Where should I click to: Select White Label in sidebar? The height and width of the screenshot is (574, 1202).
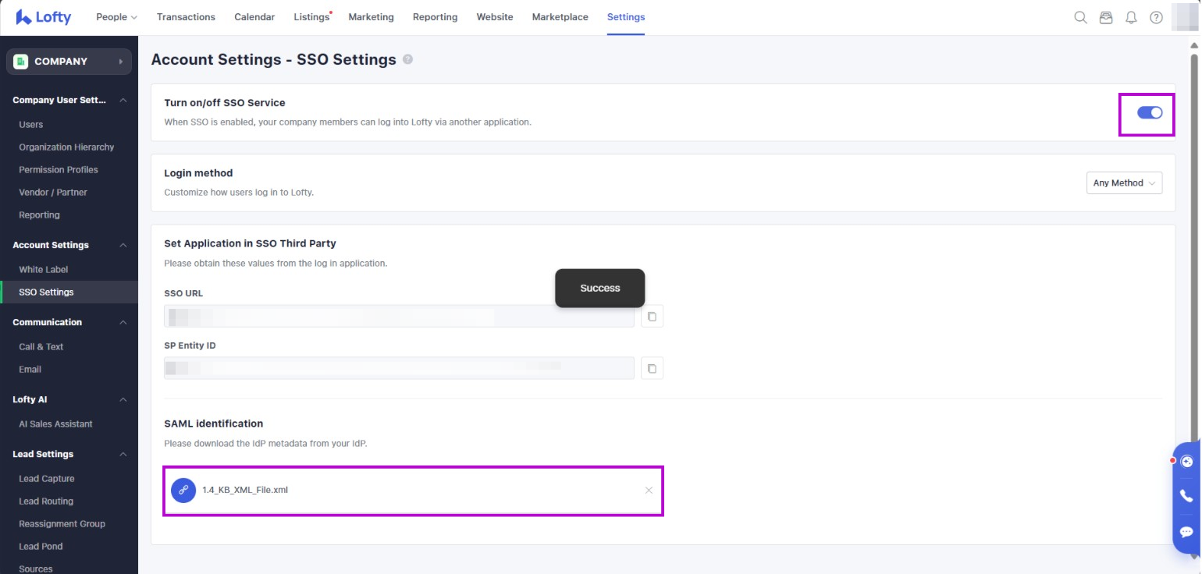coord(44,269)
